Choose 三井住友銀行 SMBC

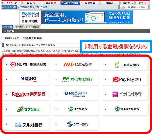[x=125, y=64]
